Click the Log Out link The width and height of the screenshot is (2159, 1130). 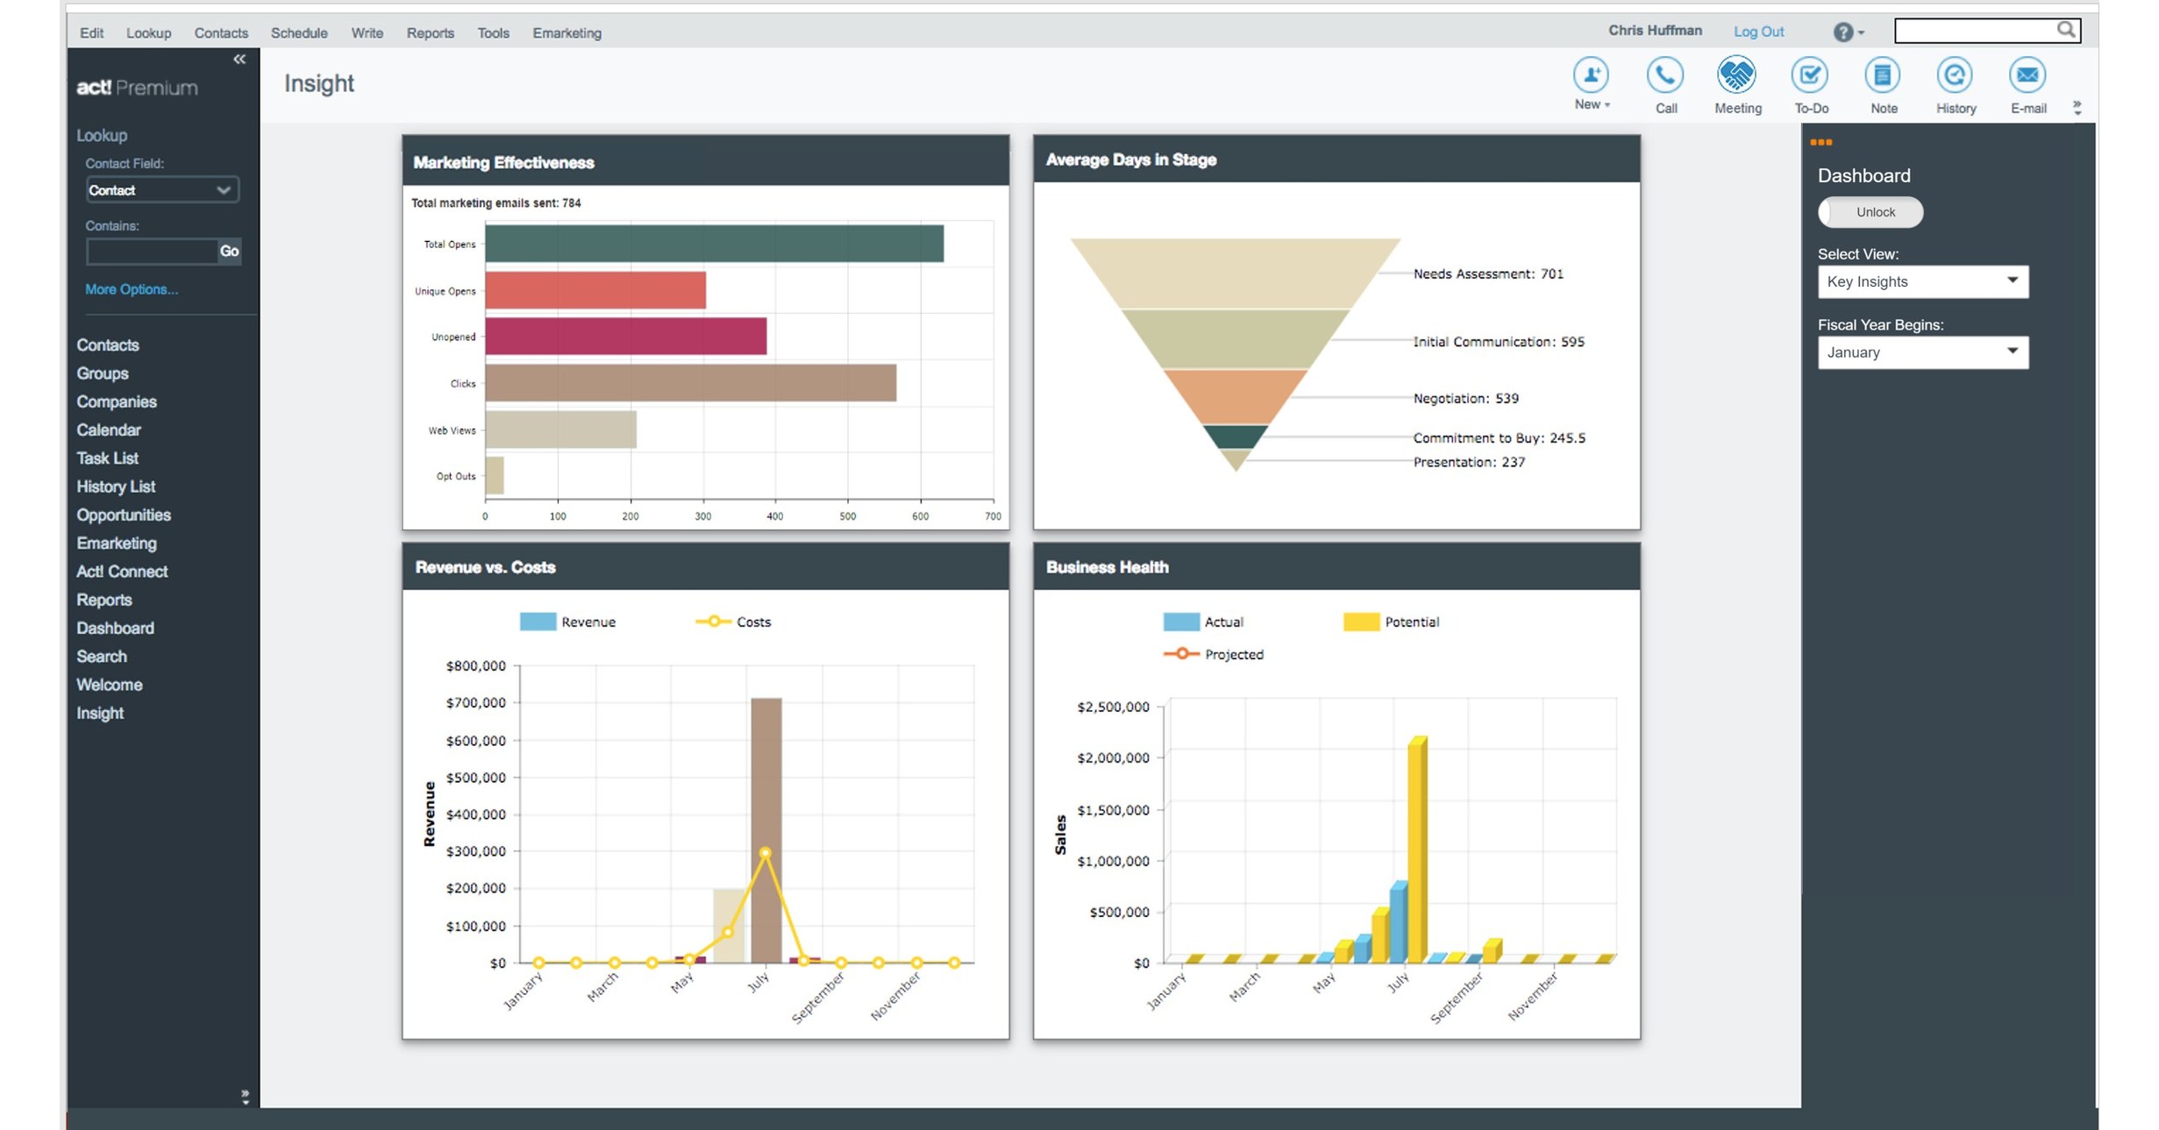[x=1758, y=32]
